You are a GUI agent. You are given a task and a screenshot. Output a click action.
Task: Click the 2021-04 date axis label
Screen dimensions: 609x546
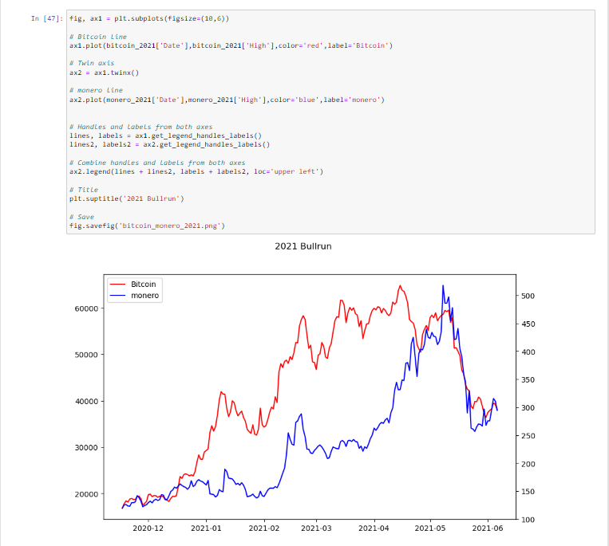pyautogui.click(x=374, y=528)
